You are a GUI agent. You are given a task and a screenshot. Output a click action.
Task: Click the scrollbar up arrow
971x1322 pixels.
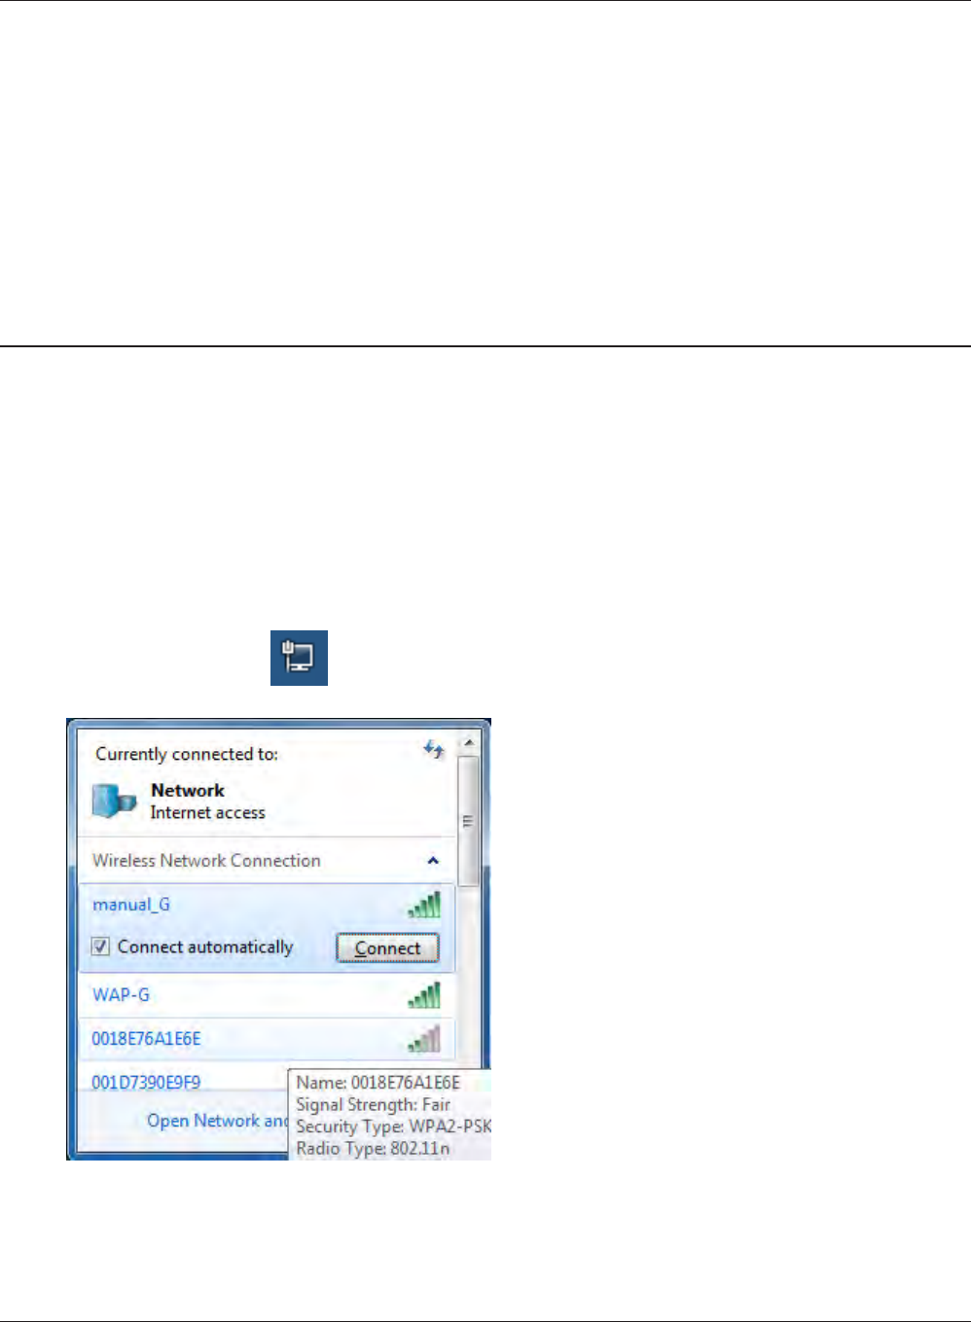pyautogui.click(x=468, y=742)
